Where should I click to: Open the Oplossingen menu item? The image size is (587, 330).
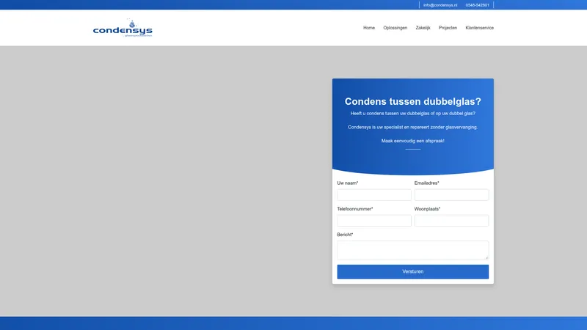395,28
